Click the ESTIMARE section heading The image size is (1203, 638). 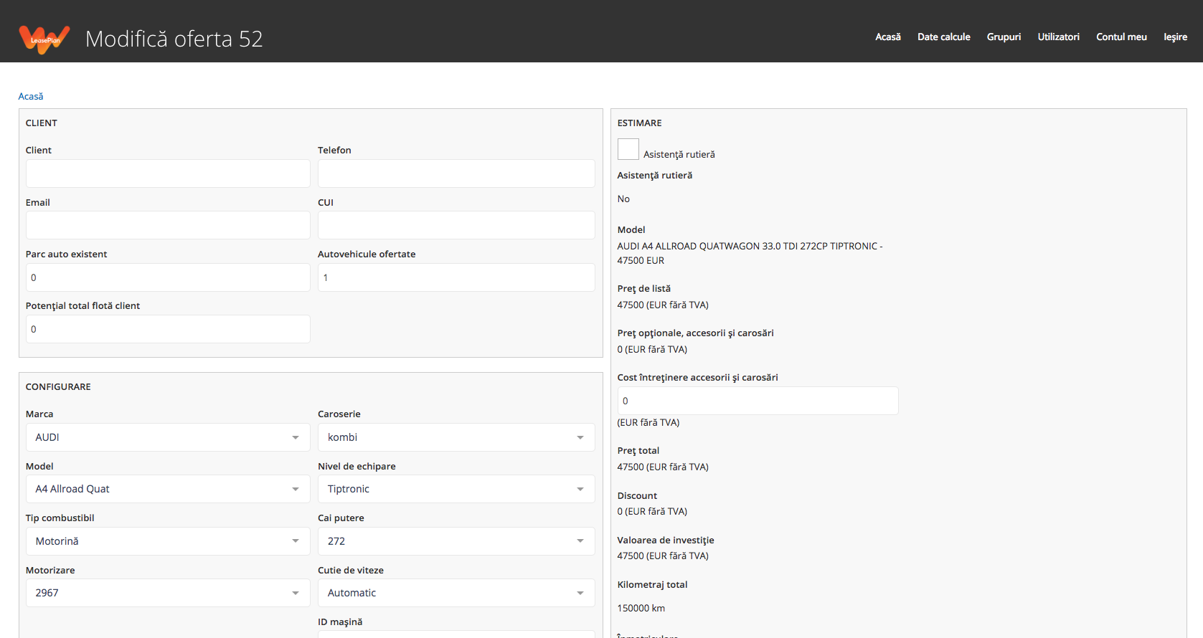pos(640,123)
